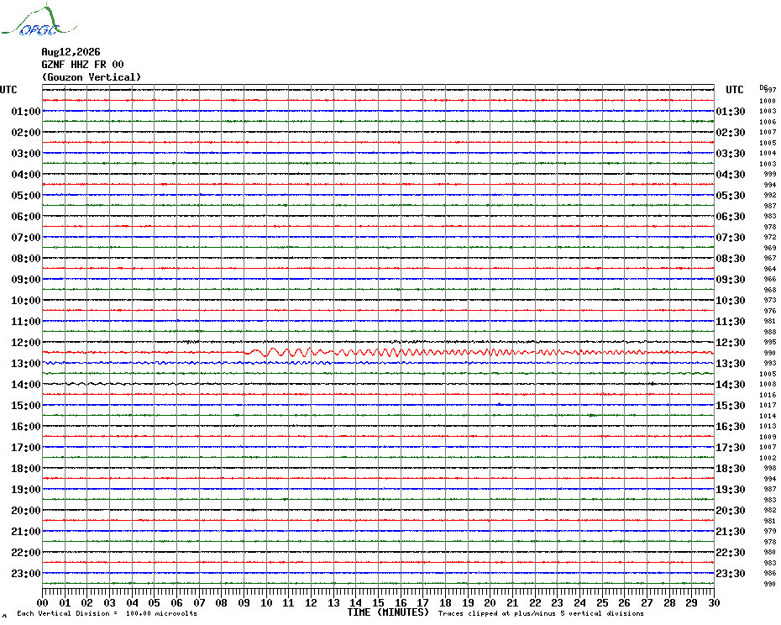The image size is (781, 625).
Task: Click the Each Vertical Division scale note
Action: [x=107, y=613]
